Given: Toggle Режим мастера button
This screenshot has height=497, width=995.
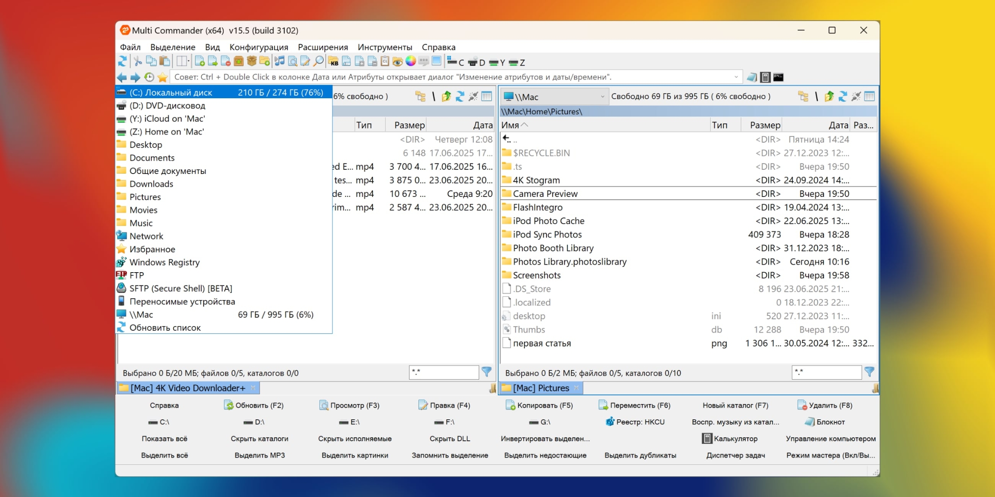Looking at the screenshot, I should (x=830, y=455).
